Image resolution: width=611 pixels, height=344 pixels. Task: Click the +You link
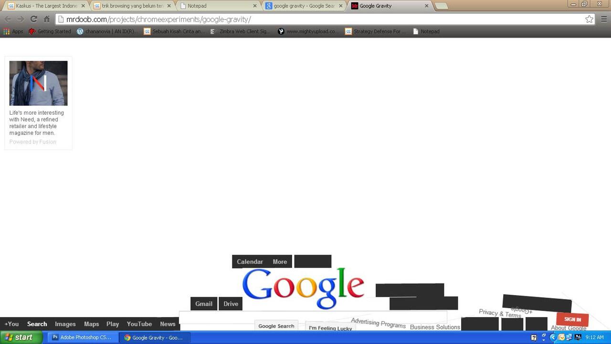pyautogui.click(x=11, y=324)
